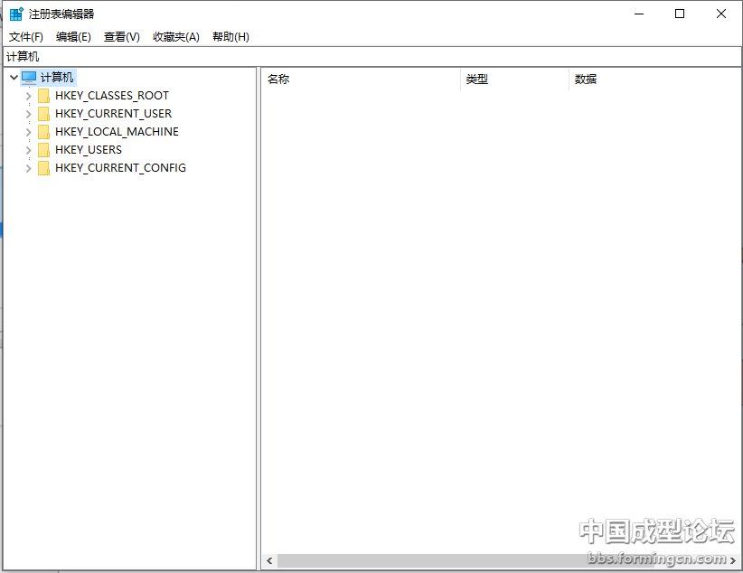The height and width of the screenshot is (573, 743).
Task: Click the HKEY_CURRENT_CONFIG folder icon
Action: pos(44,168)
